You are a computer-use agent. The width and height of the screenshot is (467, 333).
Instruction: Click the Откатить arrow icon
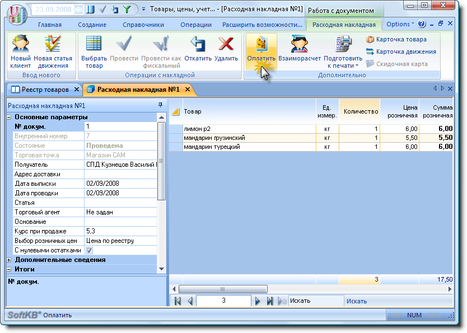tap(198, 44)
